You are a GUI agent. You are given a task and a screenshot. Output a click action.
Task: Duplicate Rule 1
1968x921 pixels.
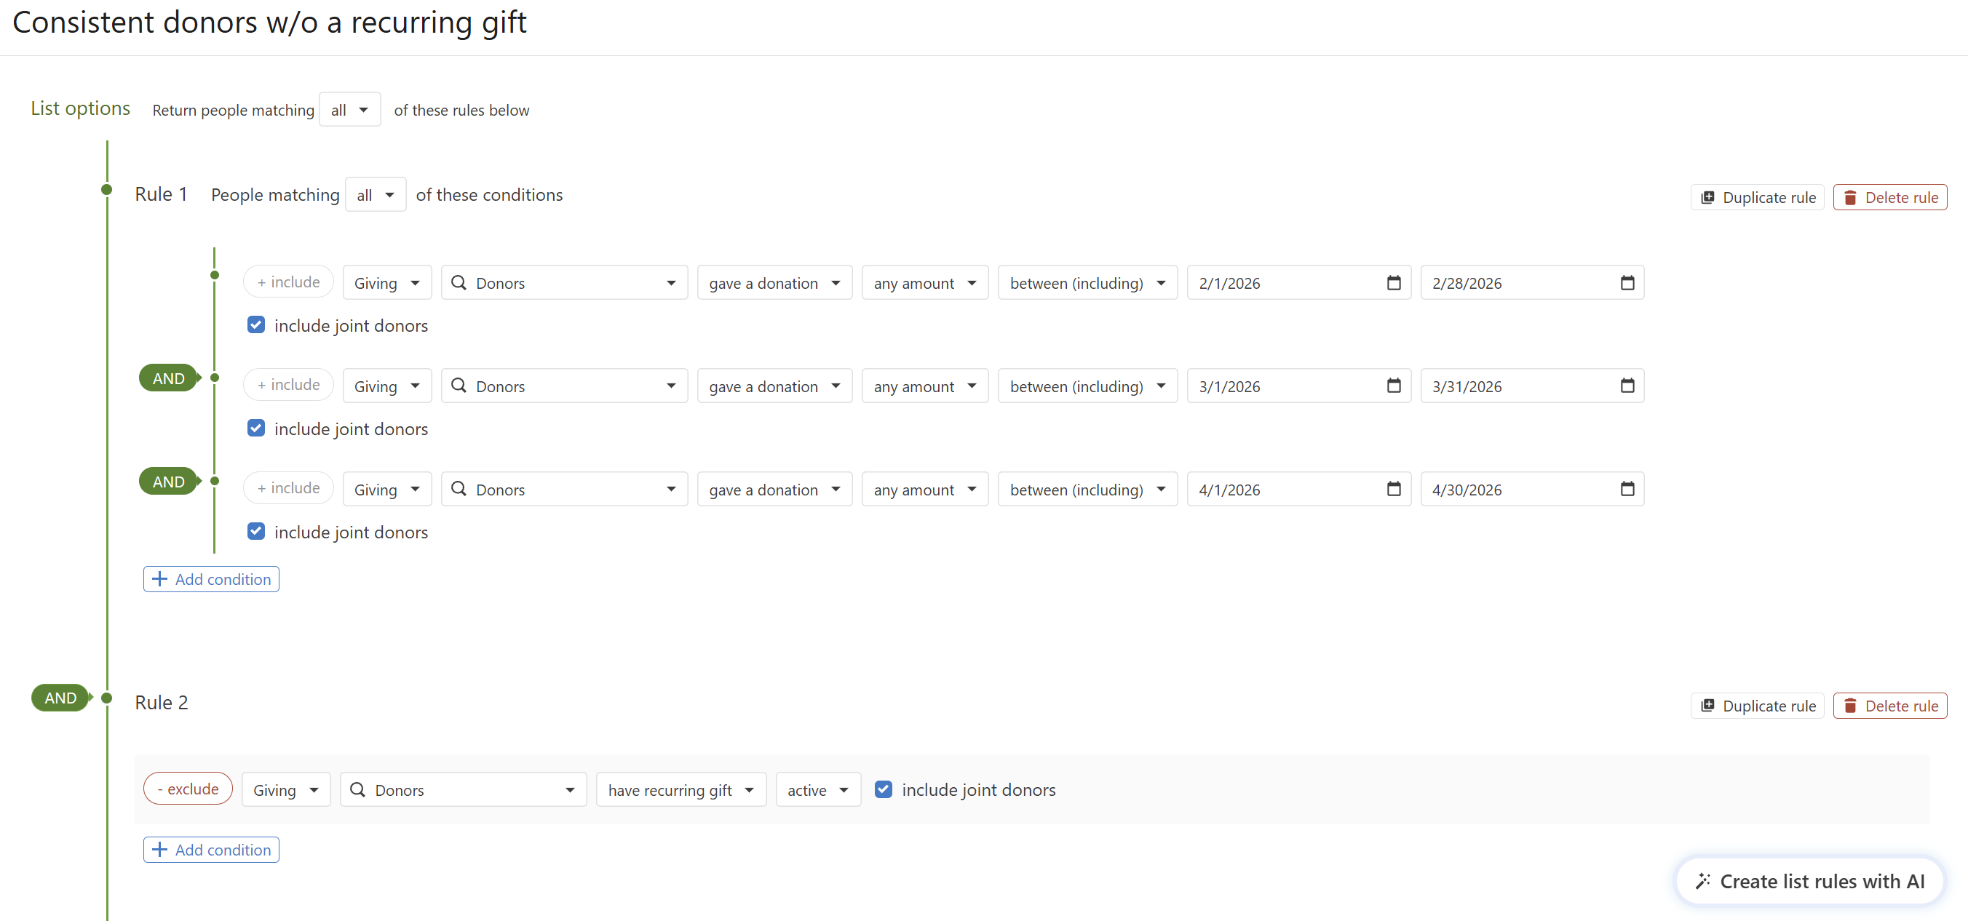pyautogui.click(x=1757, y=198)
